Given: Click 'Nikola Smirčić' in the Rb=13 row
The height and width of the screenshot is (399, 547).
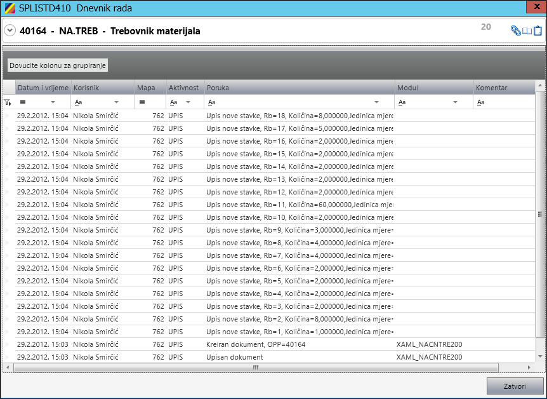Looking at the screenshot, I should point(96,179).
